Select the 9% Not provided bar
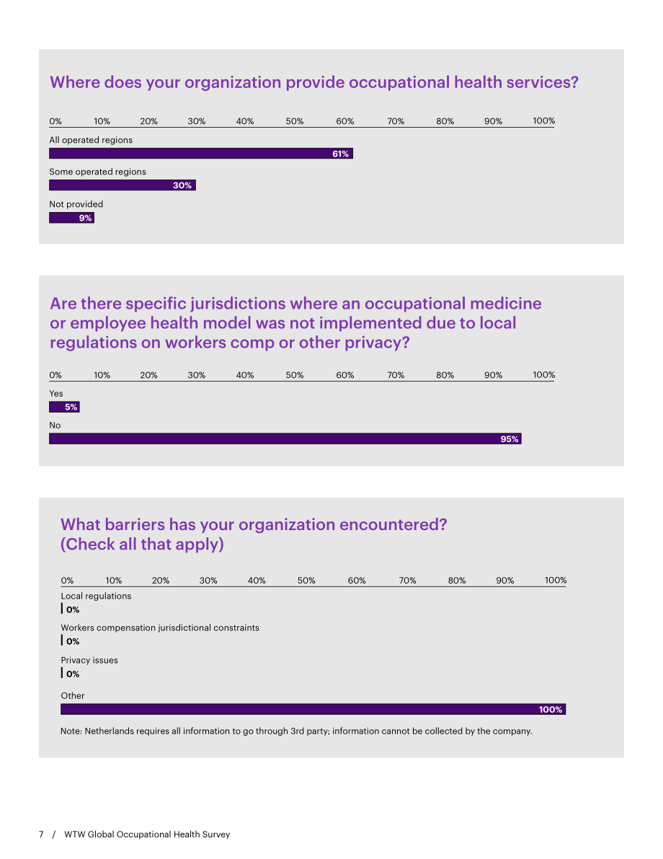 tap(72, 218)
